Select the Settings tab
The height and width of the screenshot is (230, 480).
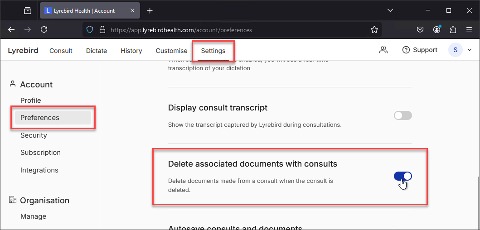pos(213,51)
